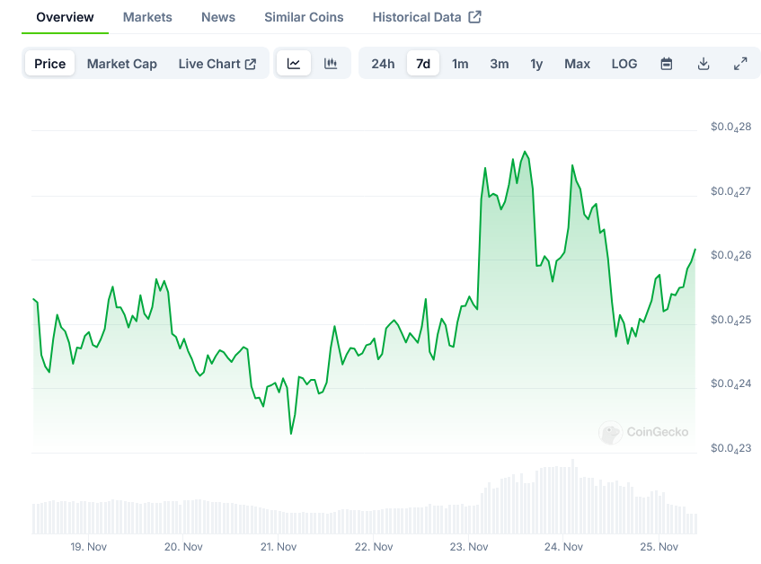Viewport: 761px width, 564px height.
Task: Select the 24h time range
Action: (383, 64)
